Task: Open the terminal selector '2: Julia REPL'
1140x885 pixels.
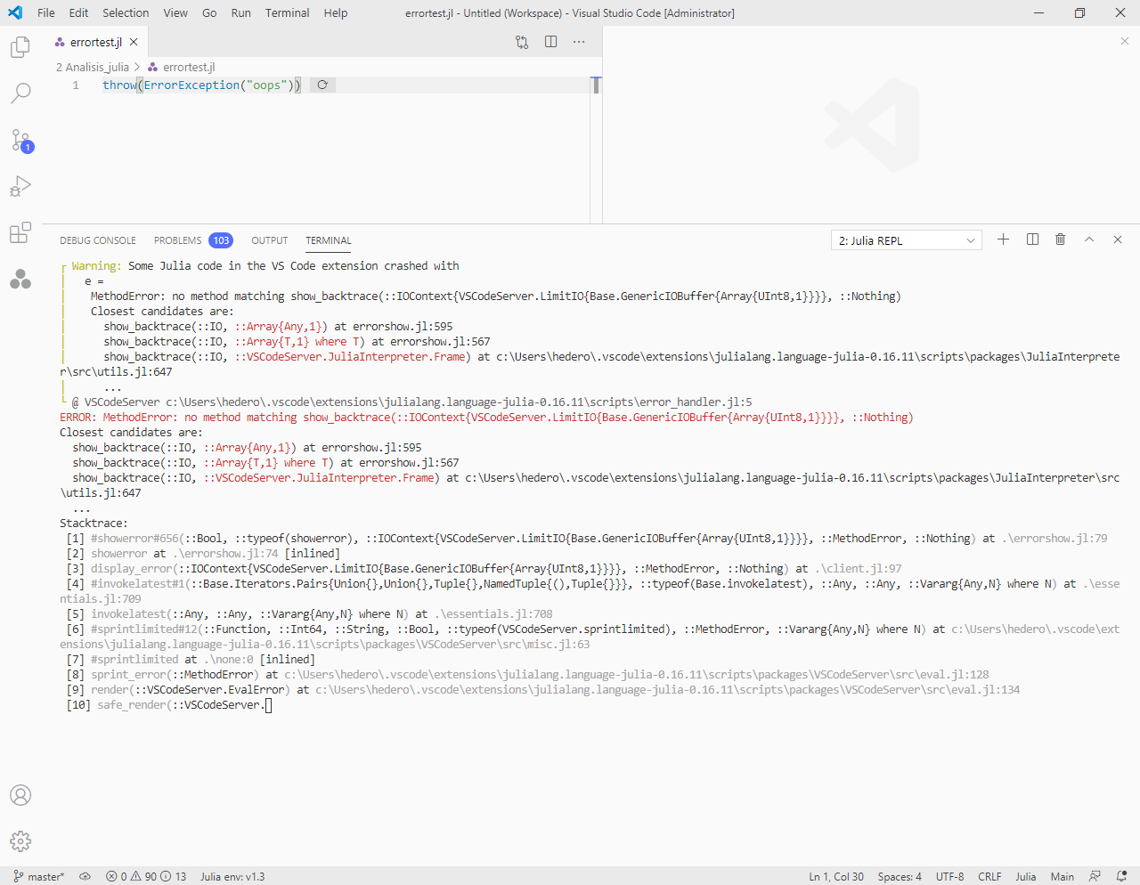Action: (x=907, y=240)
